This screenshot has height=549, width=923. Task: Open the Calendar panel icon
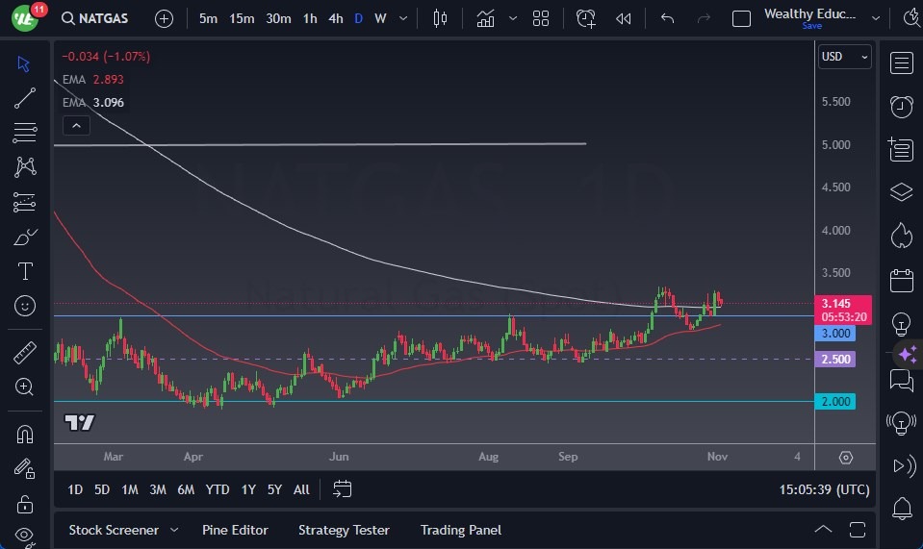(901, 280)
